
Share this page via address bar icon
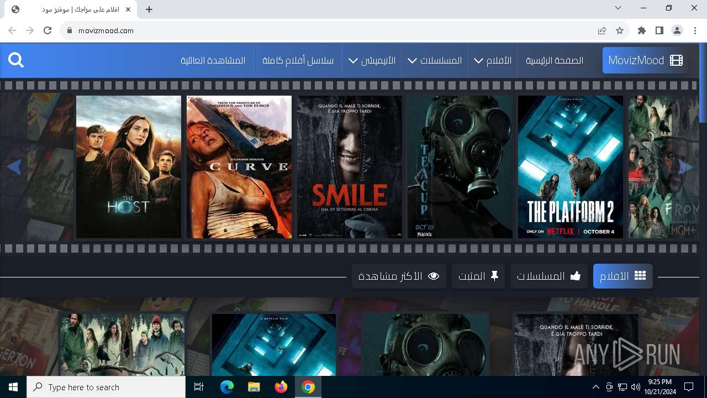click(x=602, y=30)
